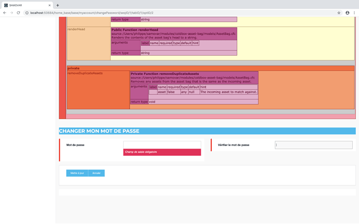Click the 'Public Function renderHead' heading
Viewport: 359px width, 224px height.
(134, 30)
